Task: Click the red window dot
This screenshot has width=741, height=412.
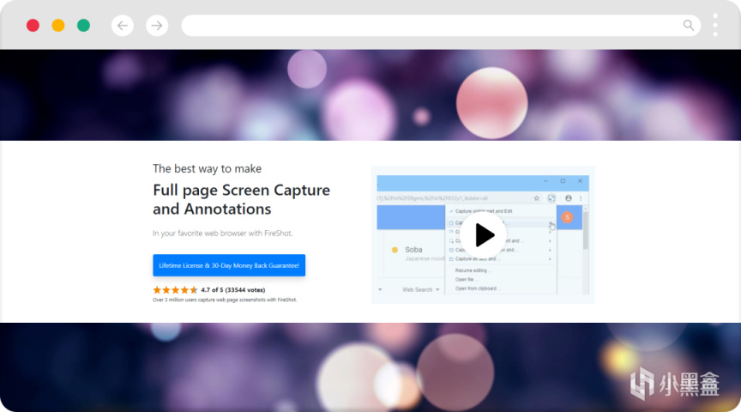Action: pyautogui.click(x=33, y=26)
